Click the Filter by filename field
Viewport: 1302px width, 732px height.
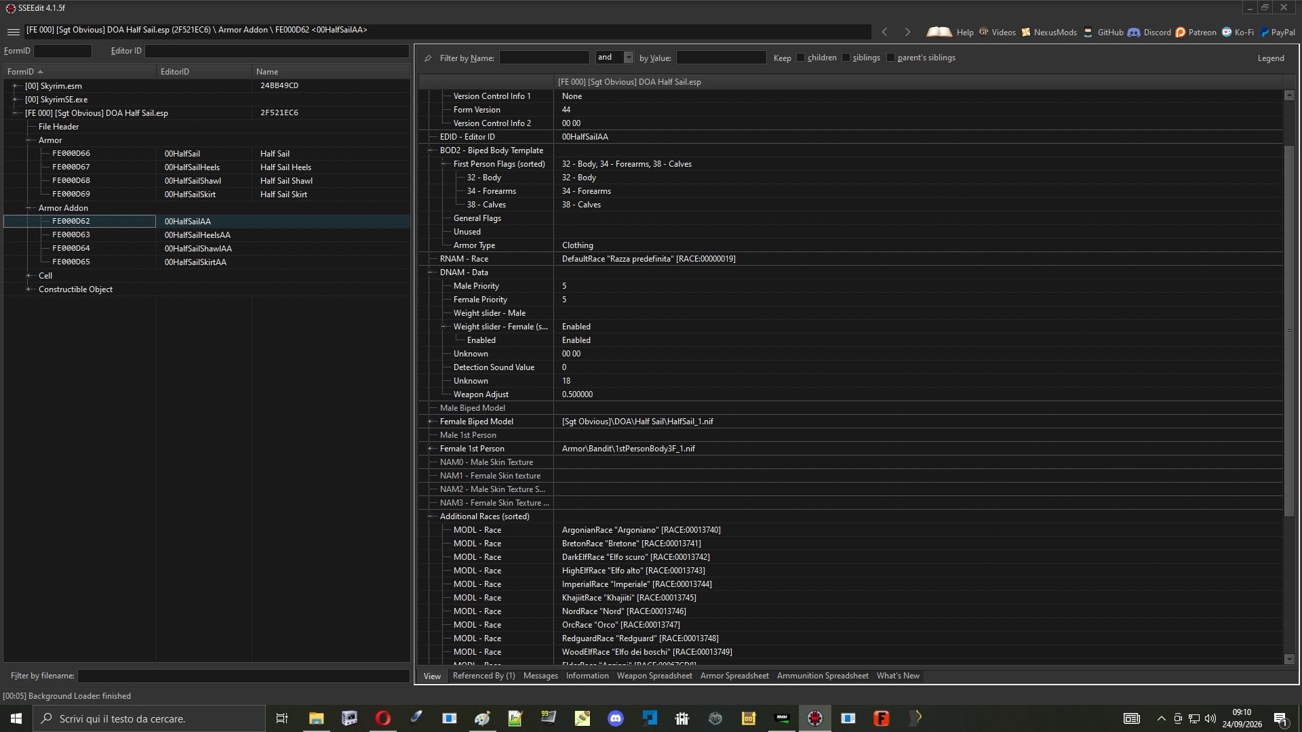pos(243,676)
